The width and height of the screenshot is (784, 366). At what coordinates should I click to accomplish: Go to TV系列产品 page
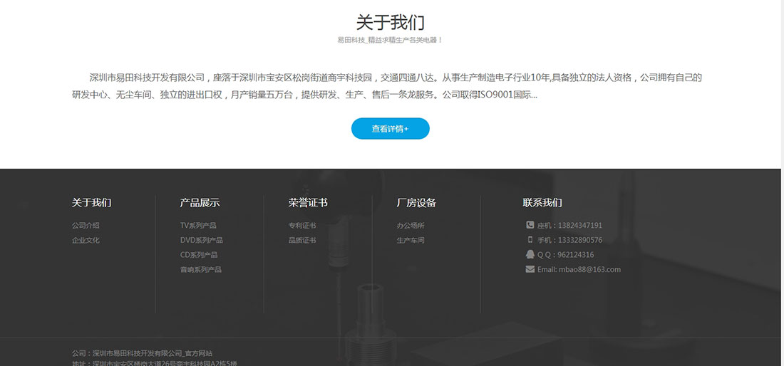[198, 226]
